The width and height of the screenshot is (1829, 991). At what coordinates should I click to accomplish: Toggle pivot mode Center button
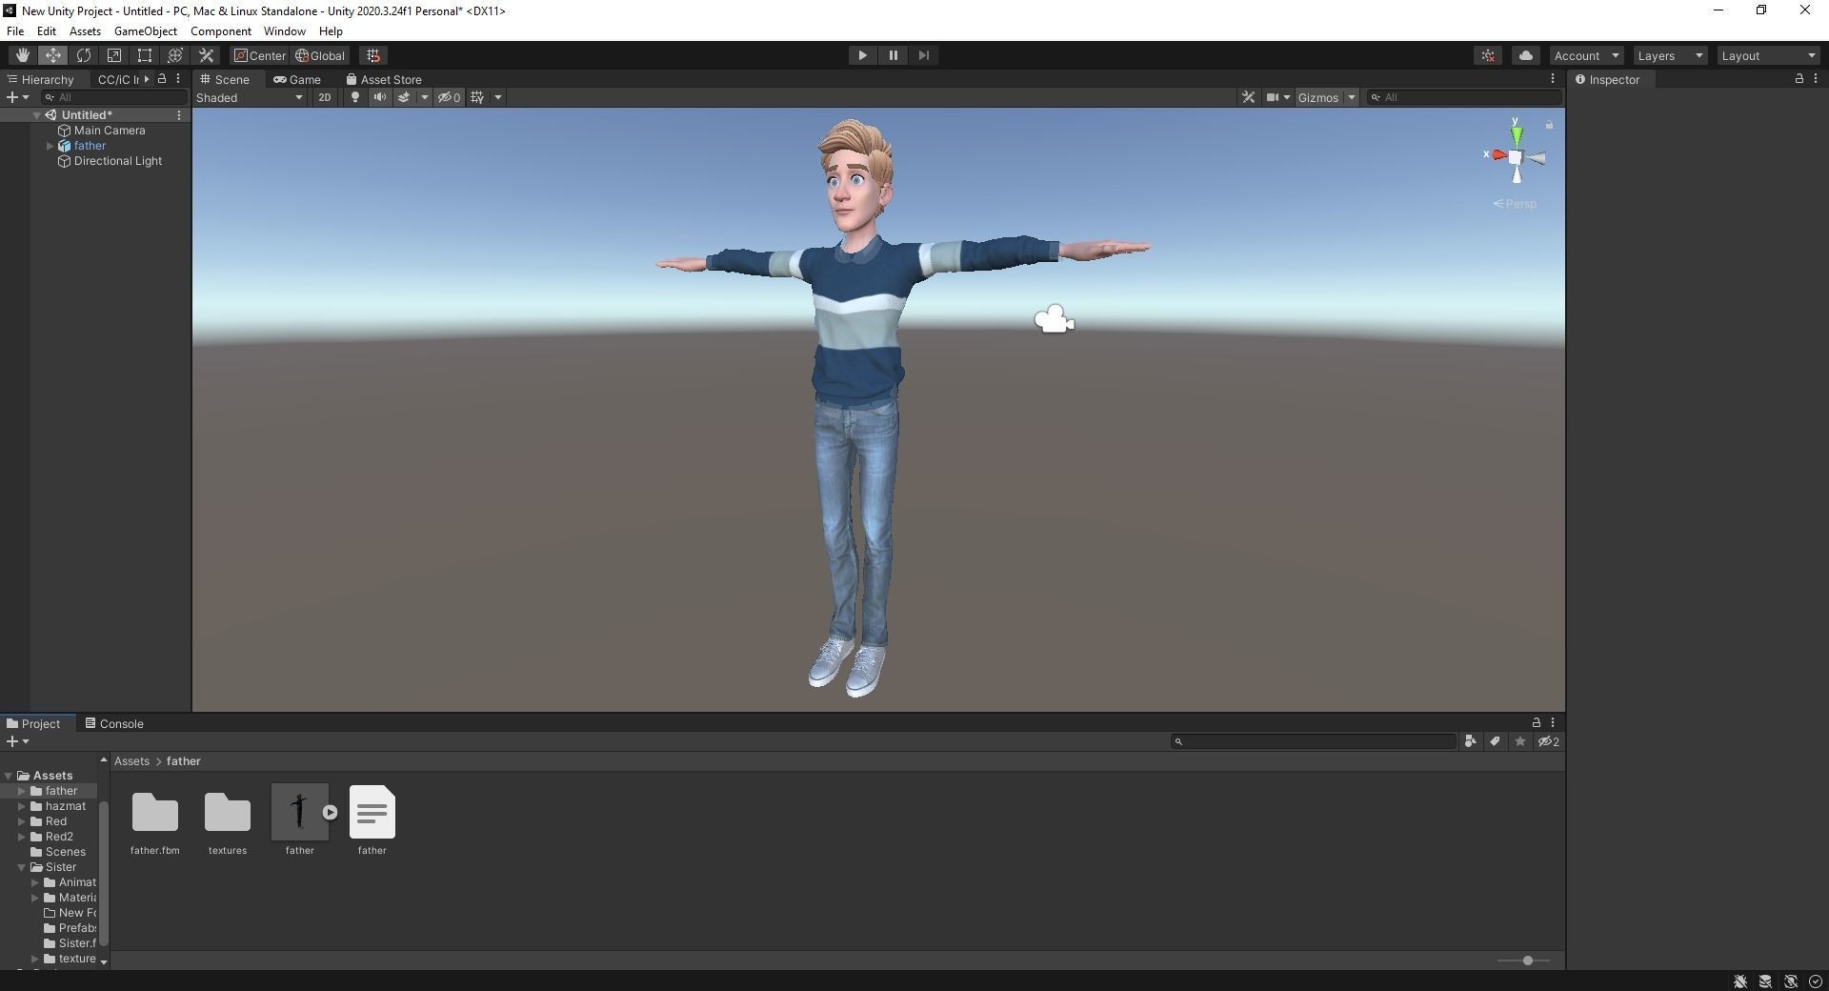point(260,55)
